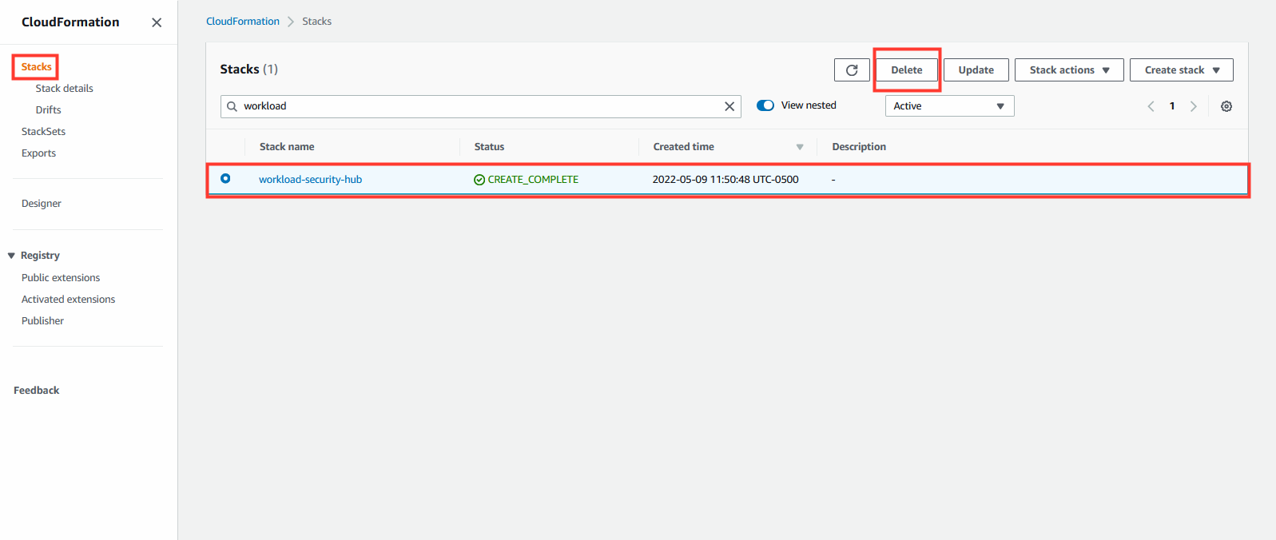The height and width of the screenshot is (540, 1276).
Task: Click the Stacks (1) heading
Action: (x=248, y=69)
